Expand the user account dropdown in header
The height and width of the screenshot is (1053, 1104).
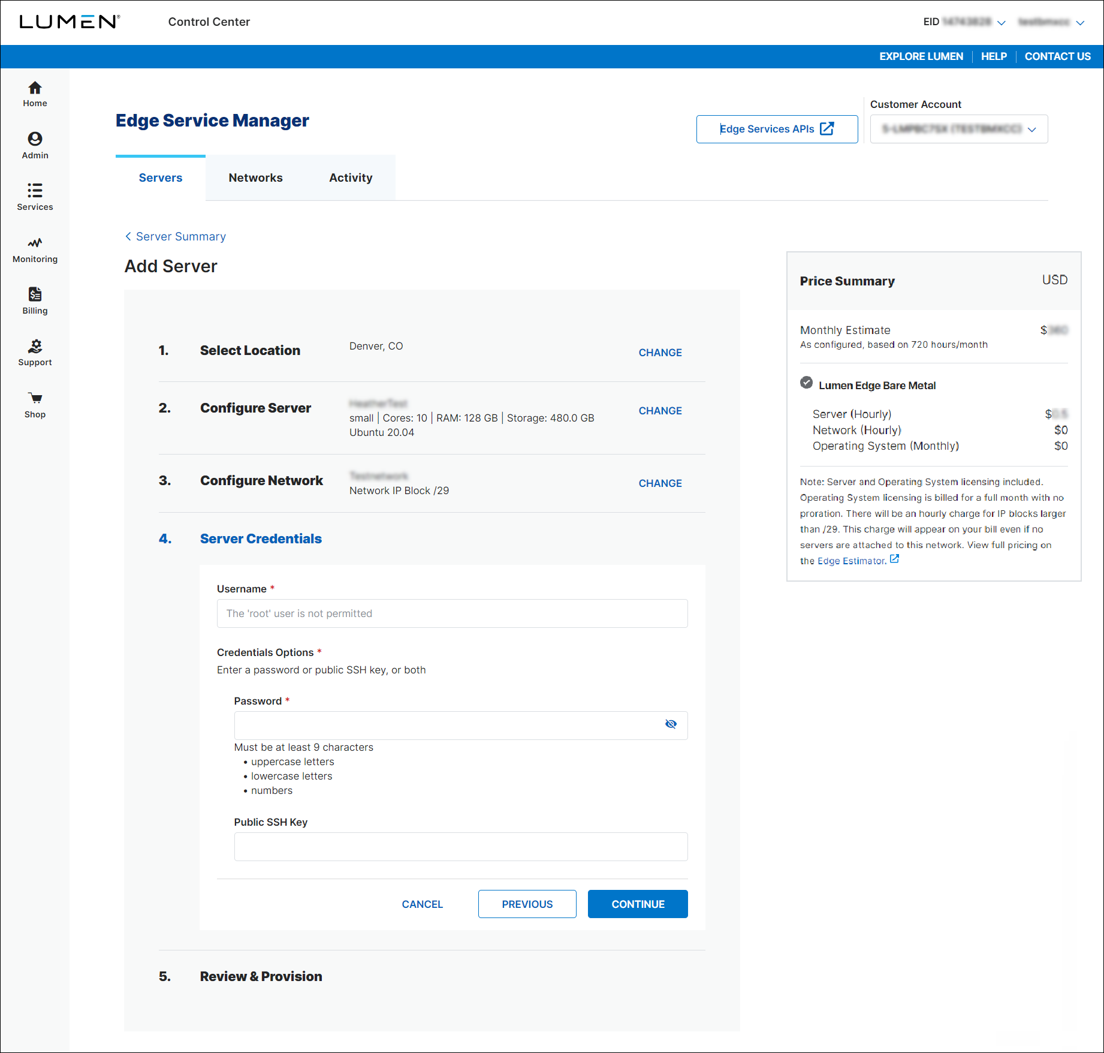click(1081, 23)
